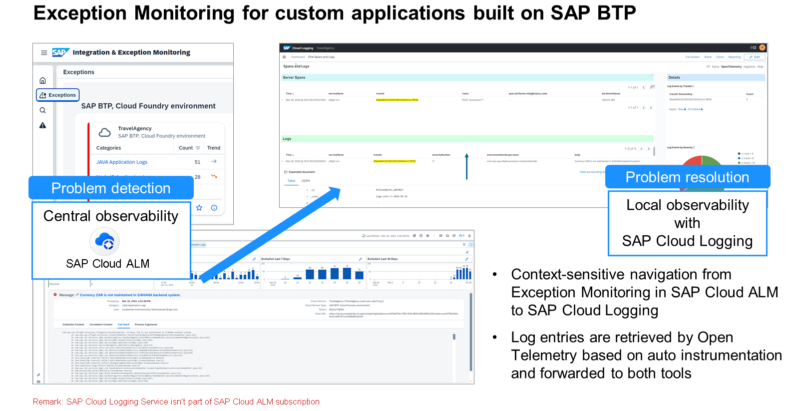Click the orange downward trend icon next to 28

coord(214,176)
